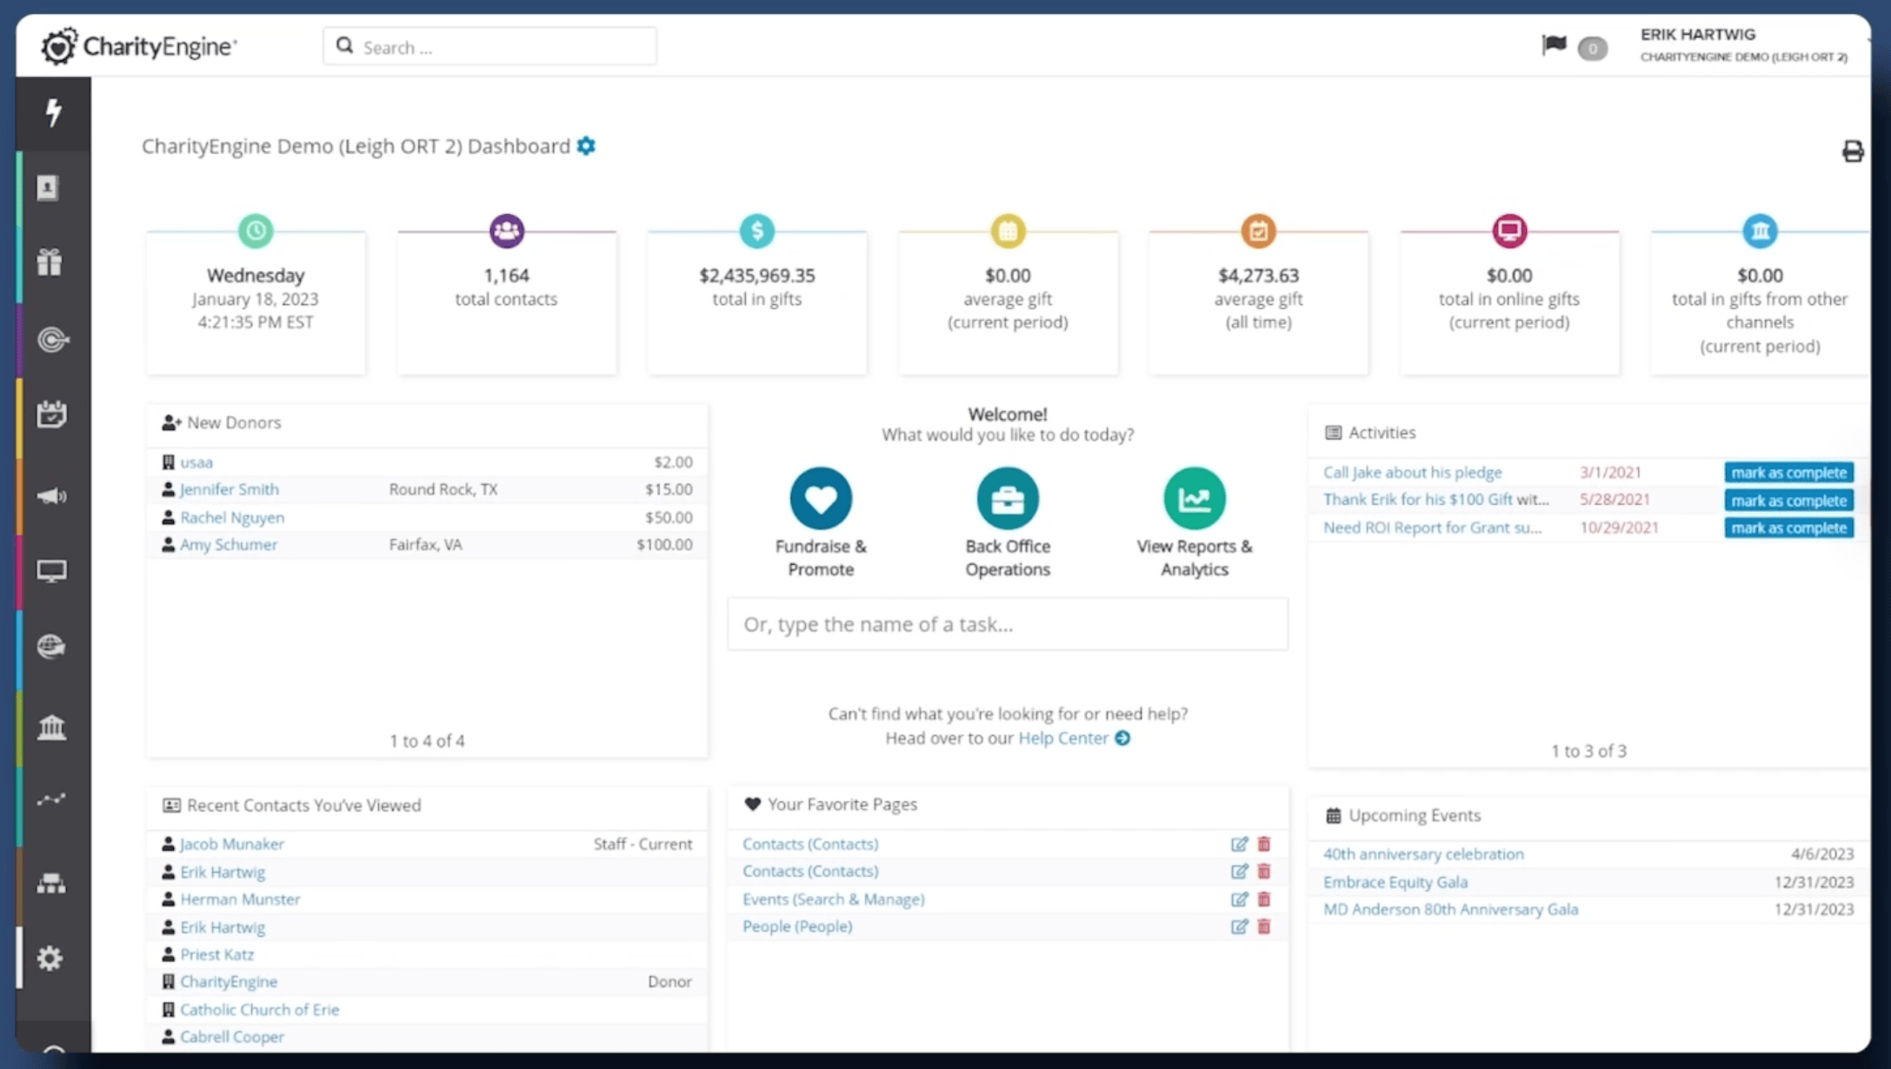Mark Call Jake about his pledge complete
This screenshot has width=1891, height=1069.
(x=1788, y=473)
